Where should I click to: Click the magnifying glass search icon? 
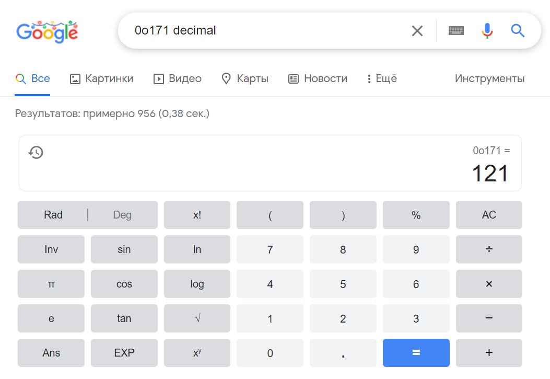pos(517,30)
